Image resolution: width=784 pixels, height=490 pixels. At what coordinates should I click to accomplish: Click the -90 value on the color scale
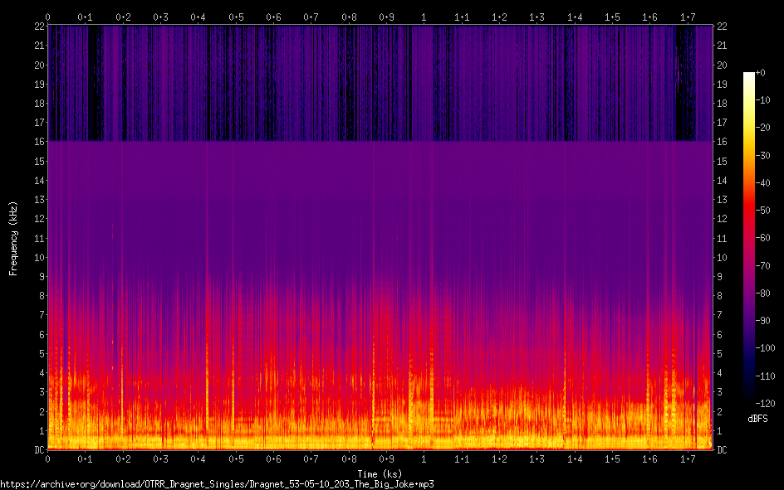pyautogui.click(x=767, y=320)
